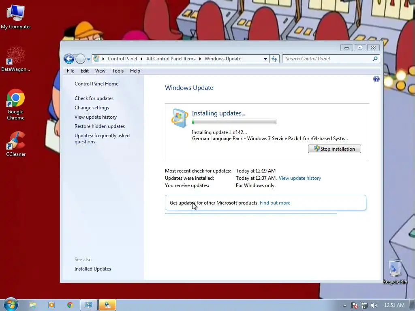Click the search magnifier icon

tap(375, 59)
